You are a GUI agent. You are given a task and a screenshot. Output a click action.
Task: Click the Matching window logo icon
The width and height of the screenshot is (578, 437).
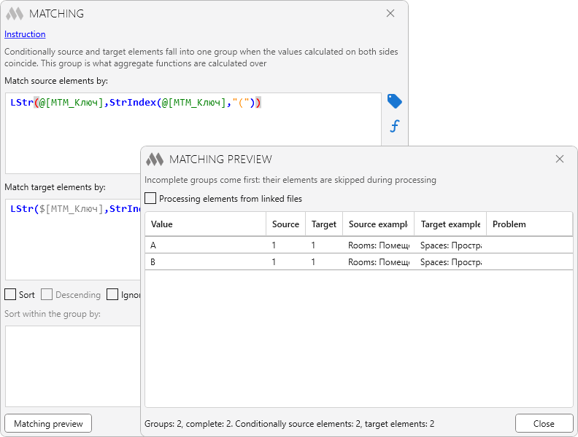tap(15, 14)
